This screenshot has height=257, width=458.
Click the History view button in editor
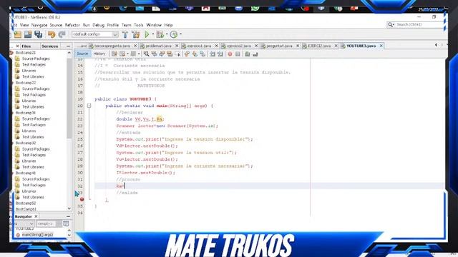coord(99,54)
